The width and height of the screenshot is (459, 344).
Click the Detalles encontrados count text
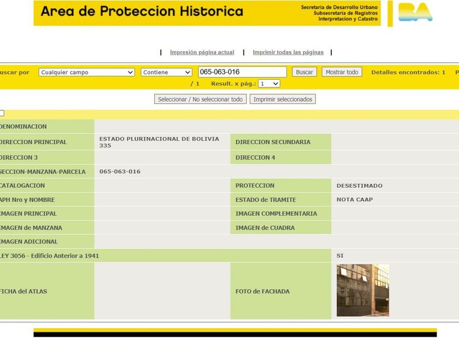pos(408,72)
